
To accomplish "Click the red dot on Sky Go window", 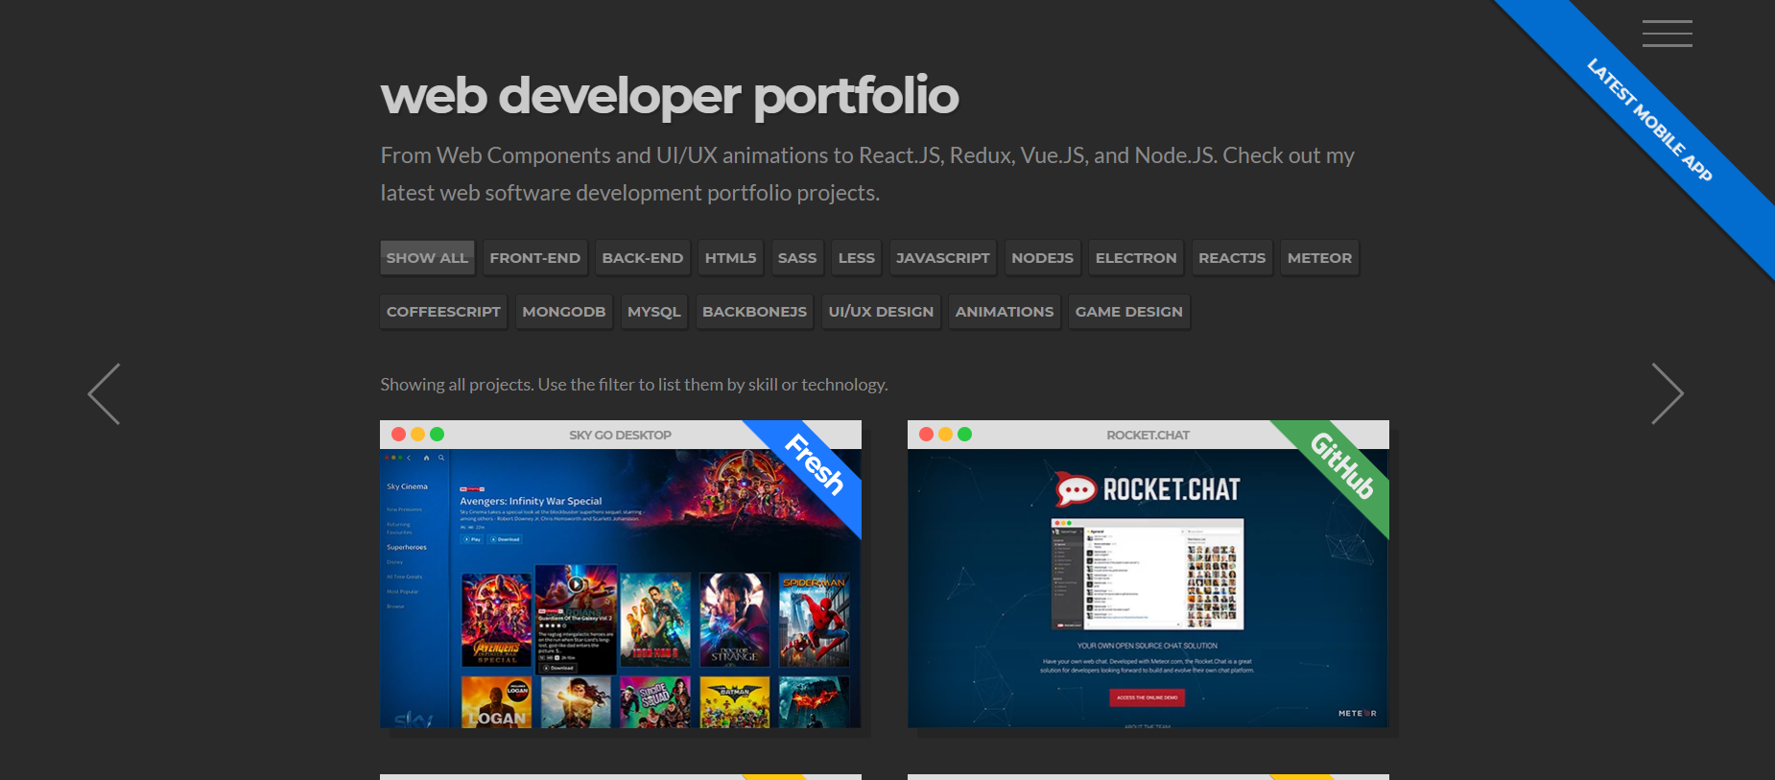I will (398, 435).
